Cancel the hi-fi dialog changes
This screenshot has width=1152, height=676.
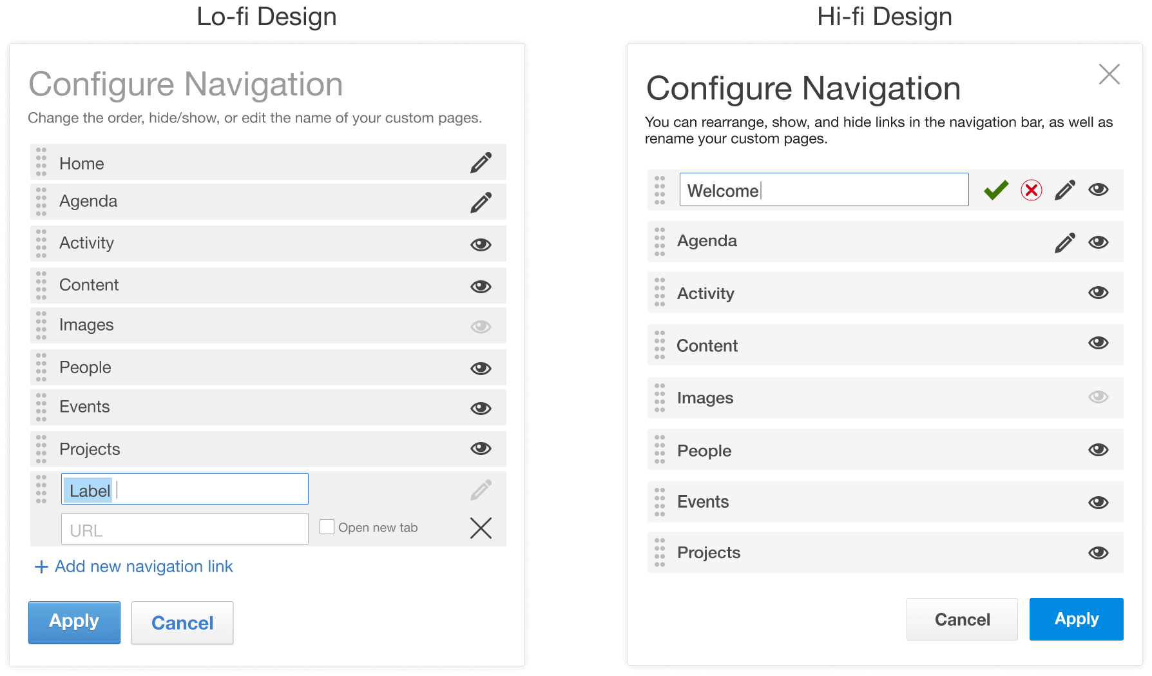tap(962, 619)
